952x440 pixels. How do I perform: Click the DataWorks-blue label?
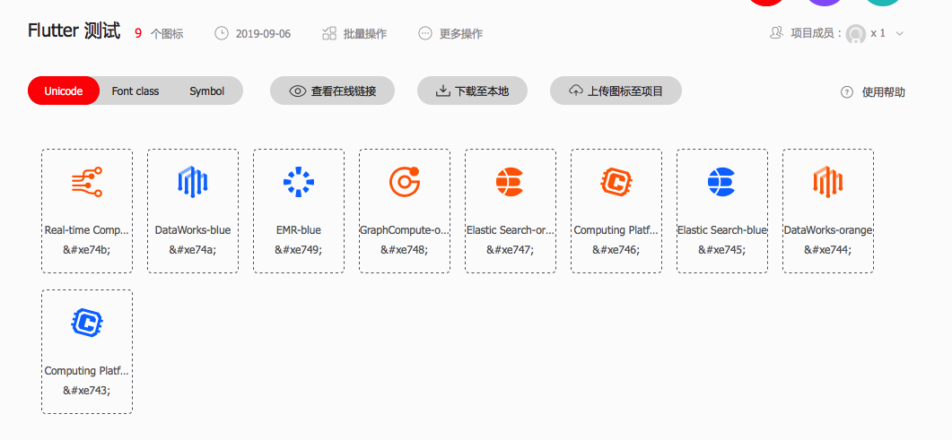pos(193,230)
